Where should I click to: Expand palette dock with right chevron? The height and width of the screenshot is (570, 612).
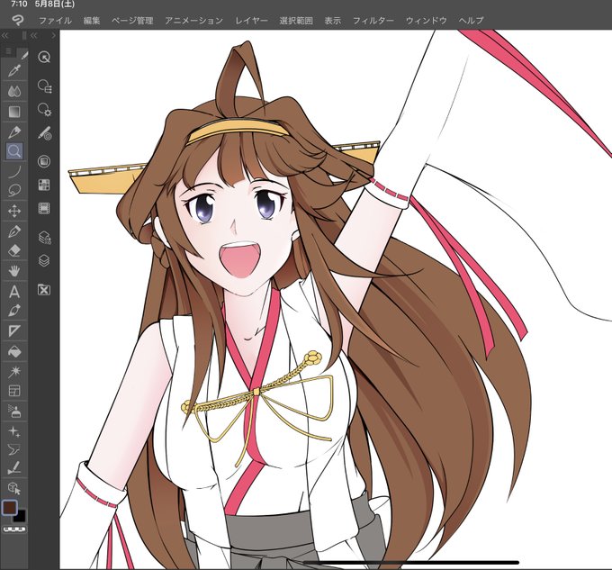pos(53,35)
